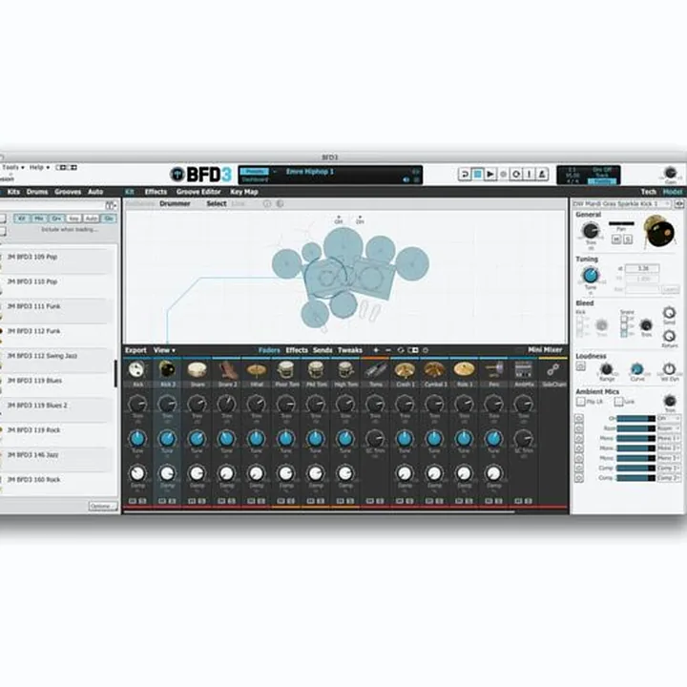Screen dimensions: 687x687
Task: Toggle Solo button in General section
Action: (x=628, y=239)
